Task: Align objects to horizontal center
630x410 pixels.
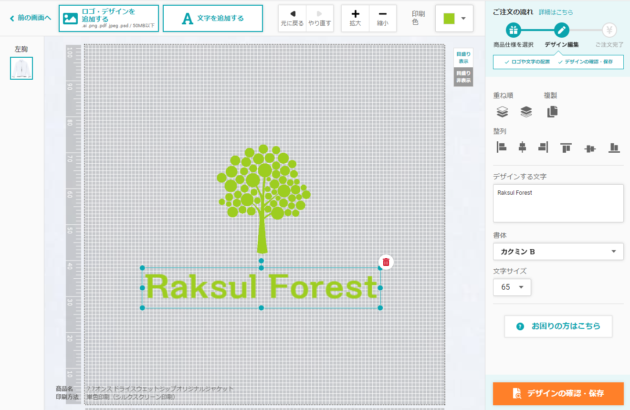Action: 523,147
